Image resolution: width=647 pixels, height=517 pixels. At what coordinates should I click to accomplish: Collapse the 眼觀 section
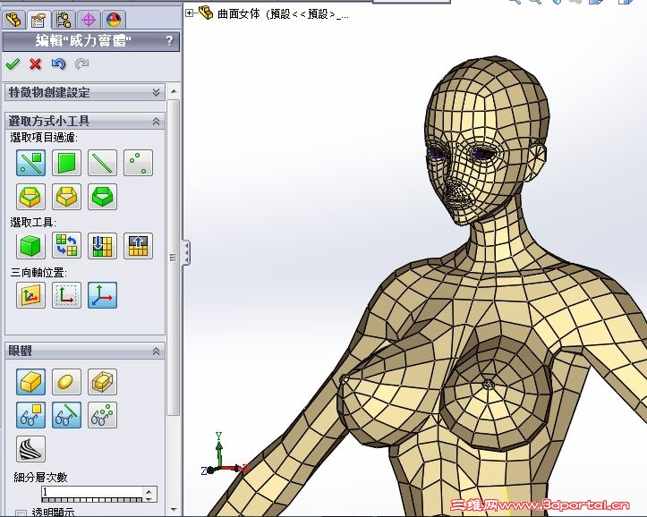tap(156, 352)
